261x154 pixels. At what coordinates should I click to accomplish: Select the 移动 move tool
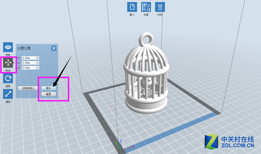pyautogui.click(x=8, y=62)
